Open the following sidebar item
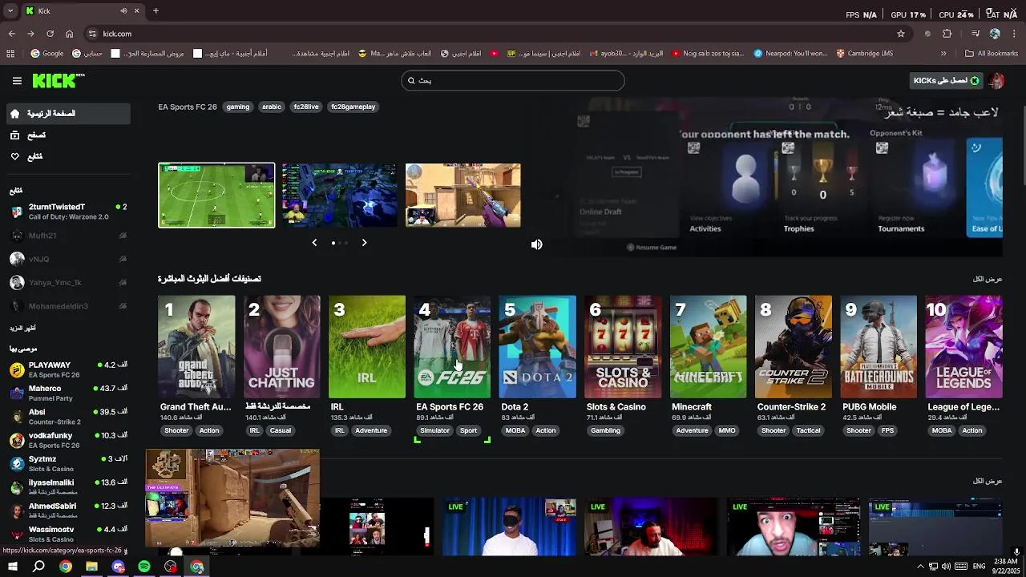The width and height of the screenshot is (1026, 577). click(68, 156)
